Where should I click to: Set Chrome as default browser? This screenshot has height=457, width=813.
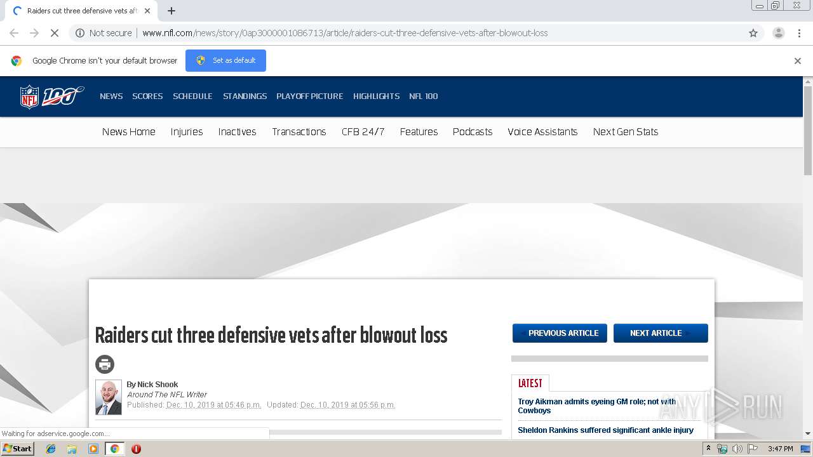(225, 61)
